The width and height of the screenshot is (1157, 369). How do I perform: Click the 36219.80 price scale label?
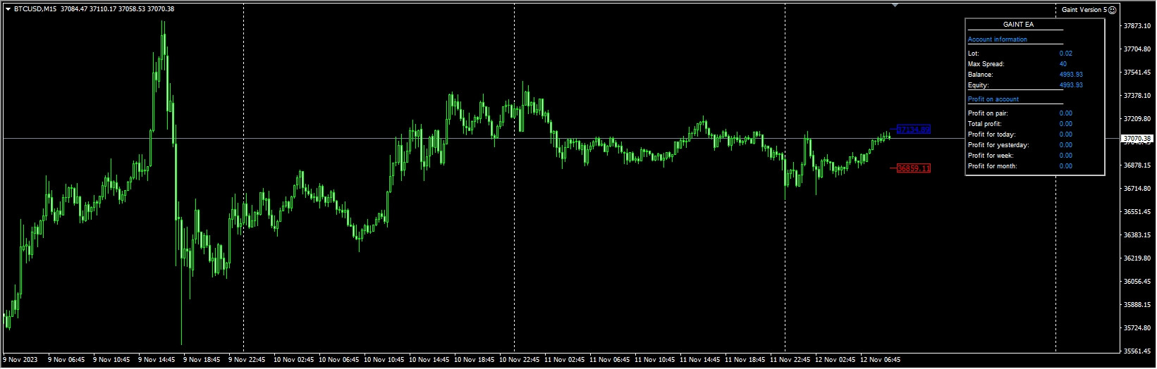[1137, 258]
